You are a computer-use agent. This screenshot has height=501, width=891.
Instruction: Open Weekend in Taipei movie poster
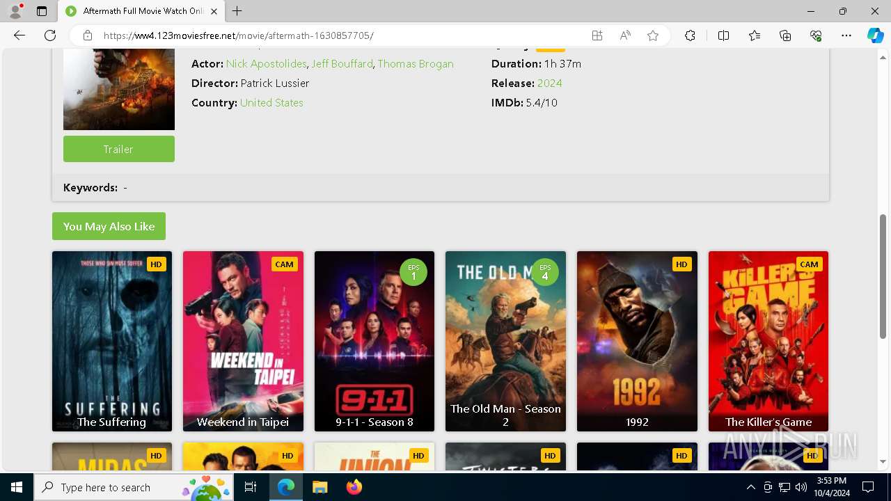[x=243, y=341]
